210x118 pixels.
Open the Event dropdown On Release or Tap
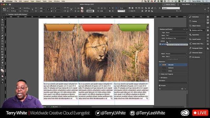click(176, 38)
